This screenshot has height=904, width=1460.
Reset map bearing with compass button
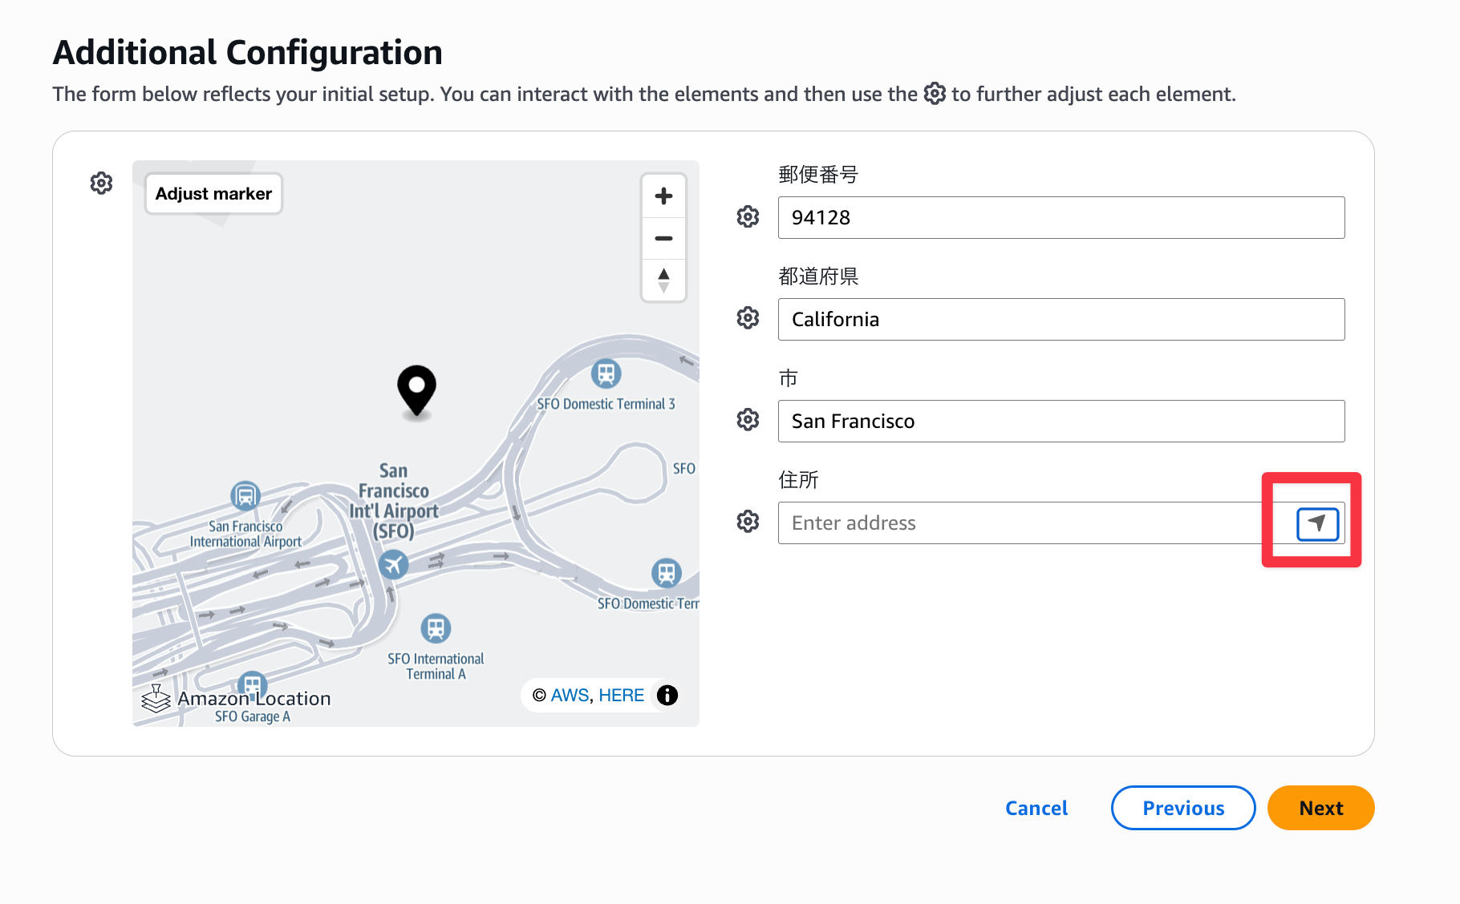click(x=663, y=280)
